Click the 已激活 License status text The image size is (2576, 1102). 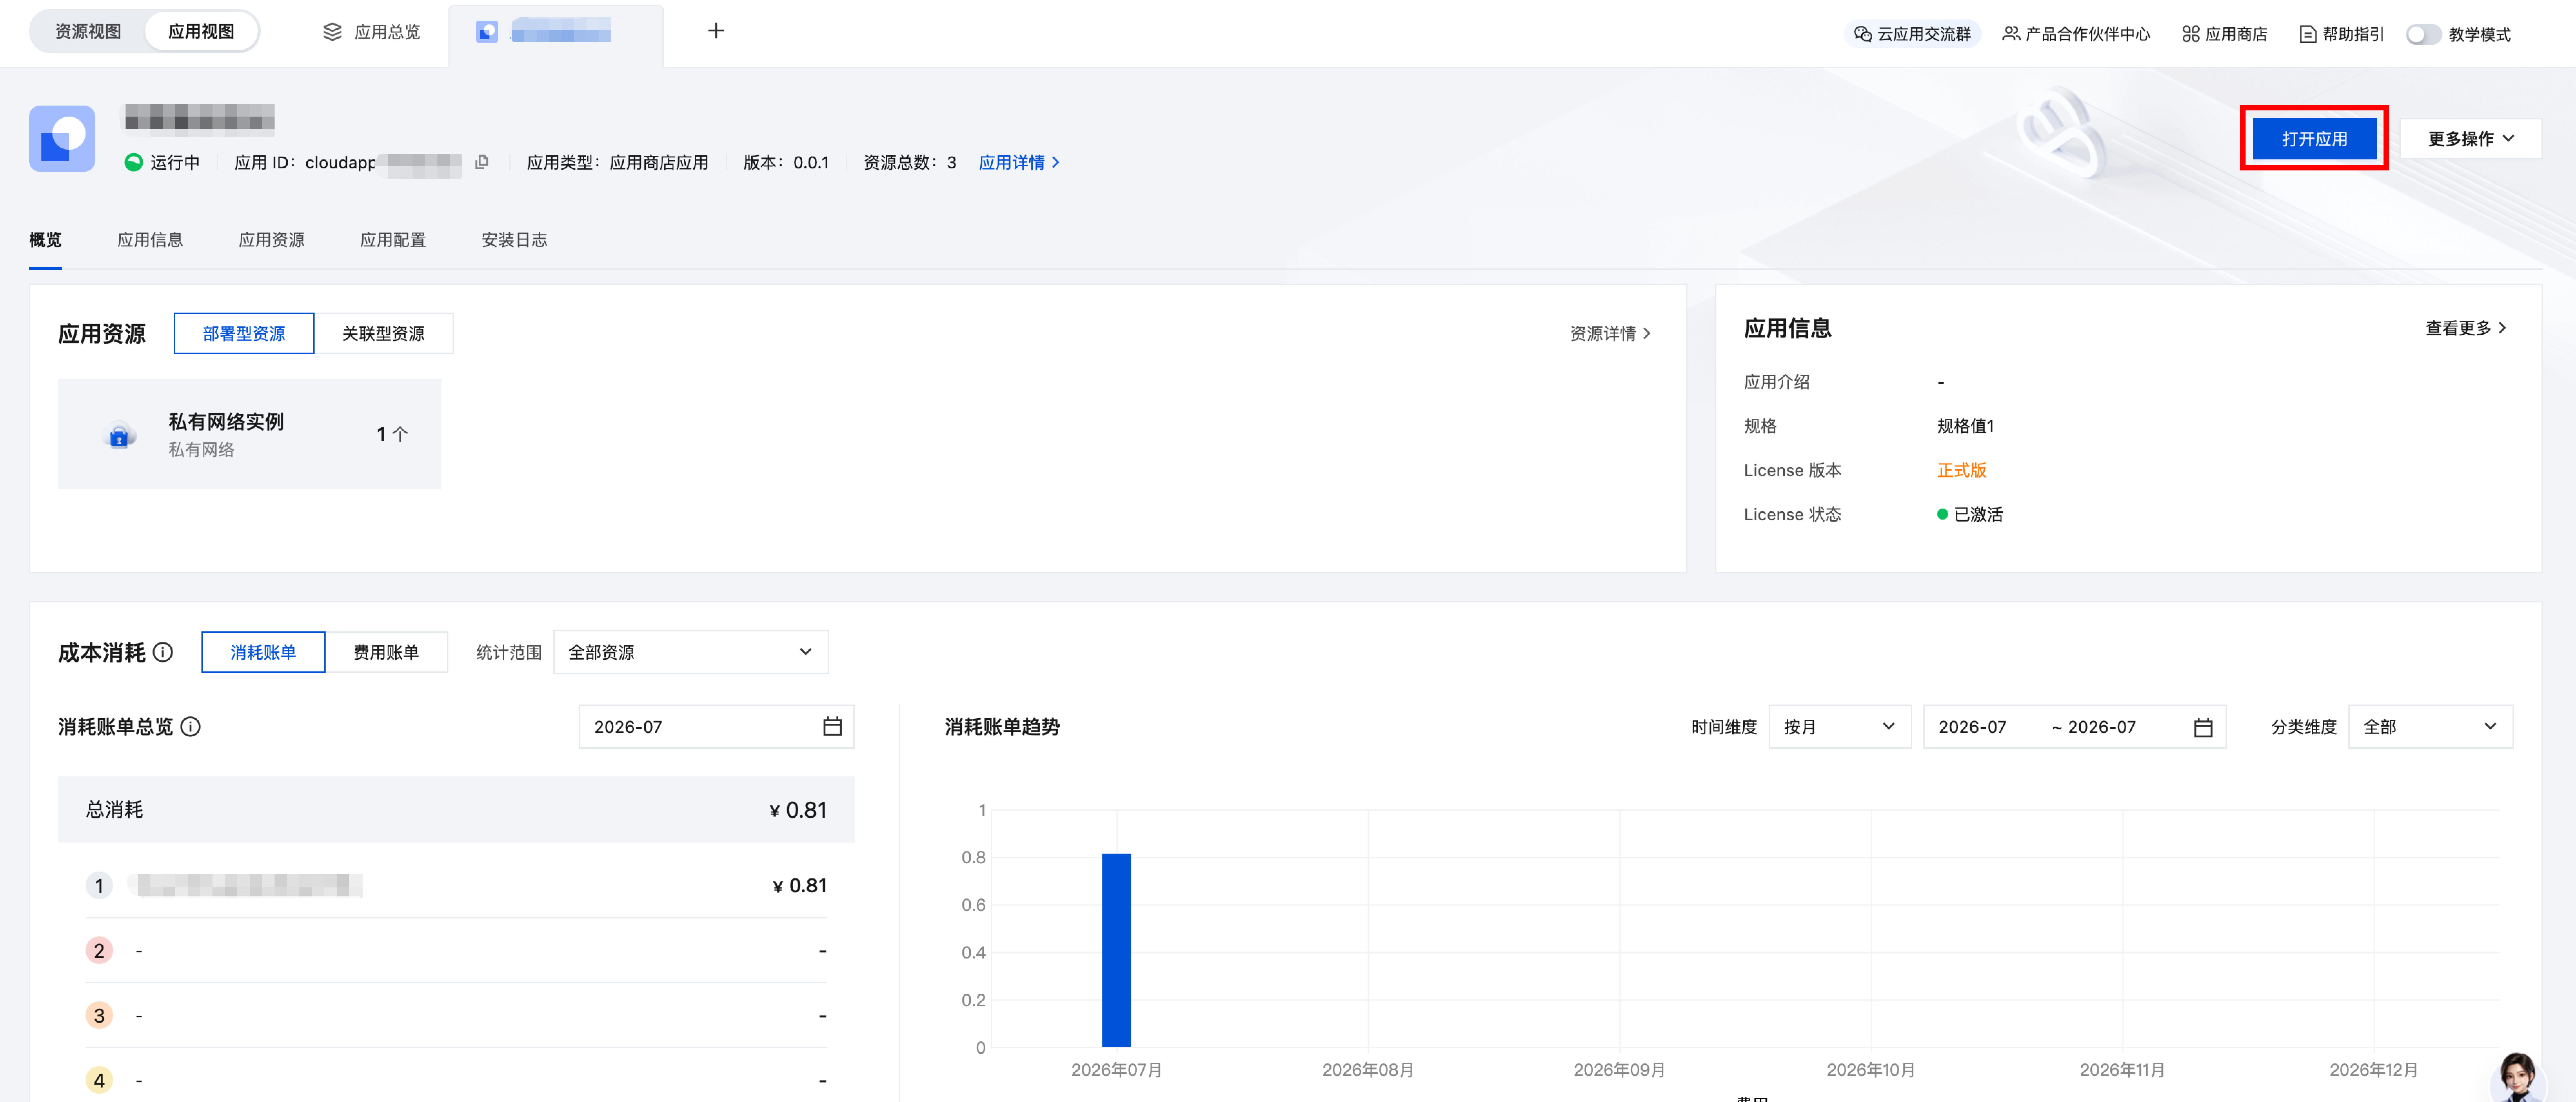tap(1978, 514)
